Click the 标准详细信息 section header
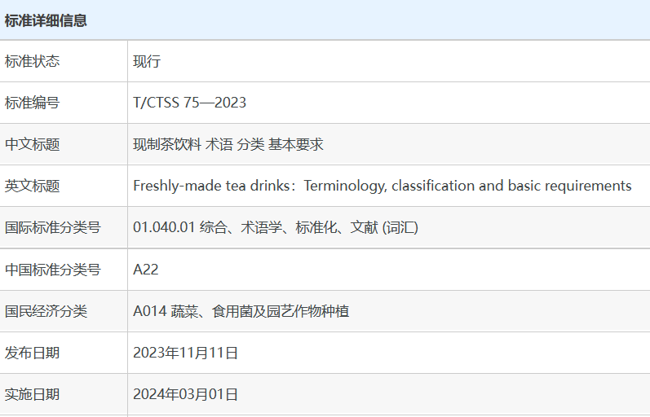The width and height of the screenshot is (650, 417). [x=46, y=20]
